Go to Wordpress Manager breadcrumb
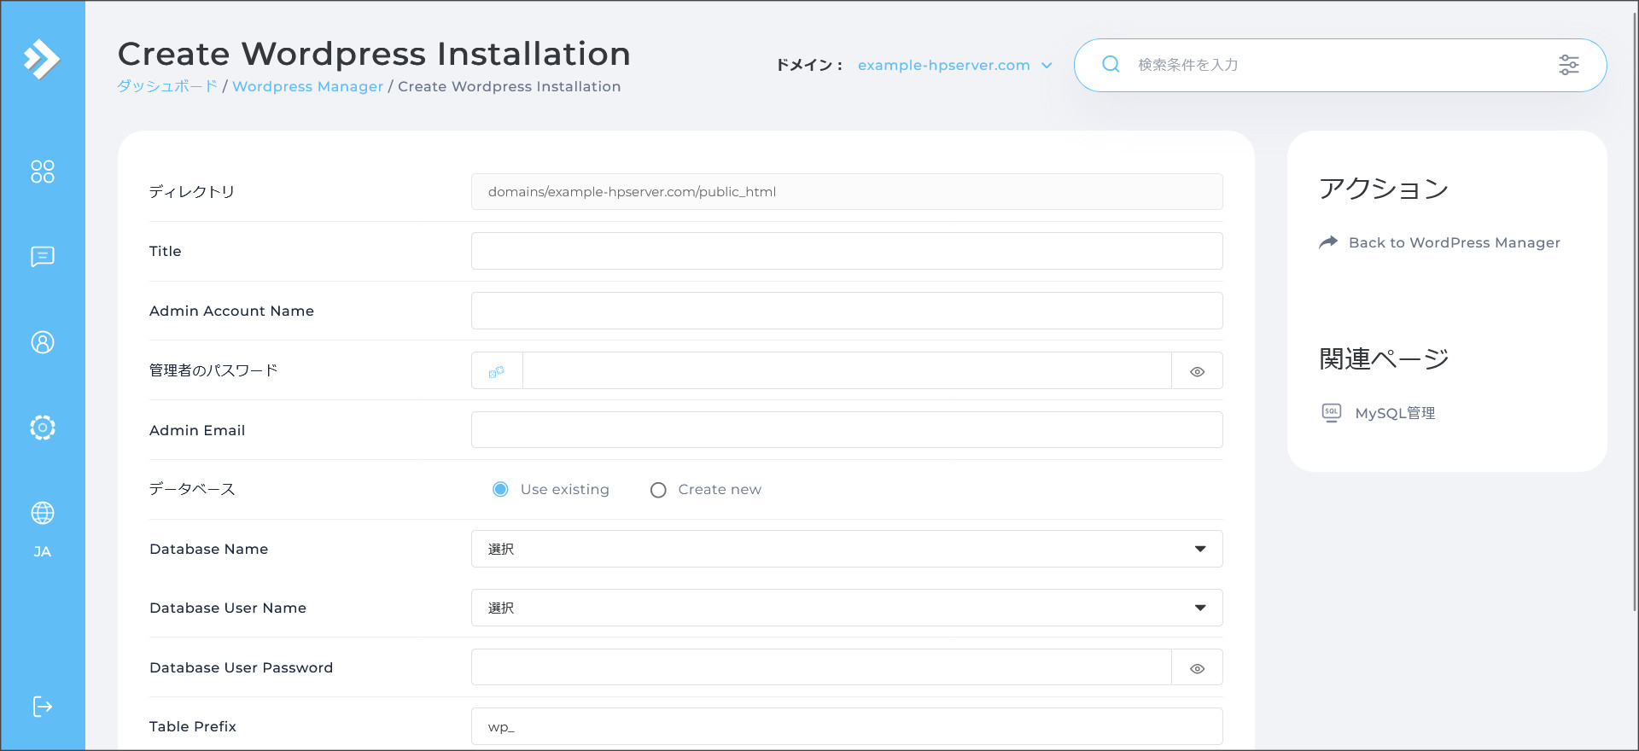This screenshot has width=1639, height=751. click(307, 86)
